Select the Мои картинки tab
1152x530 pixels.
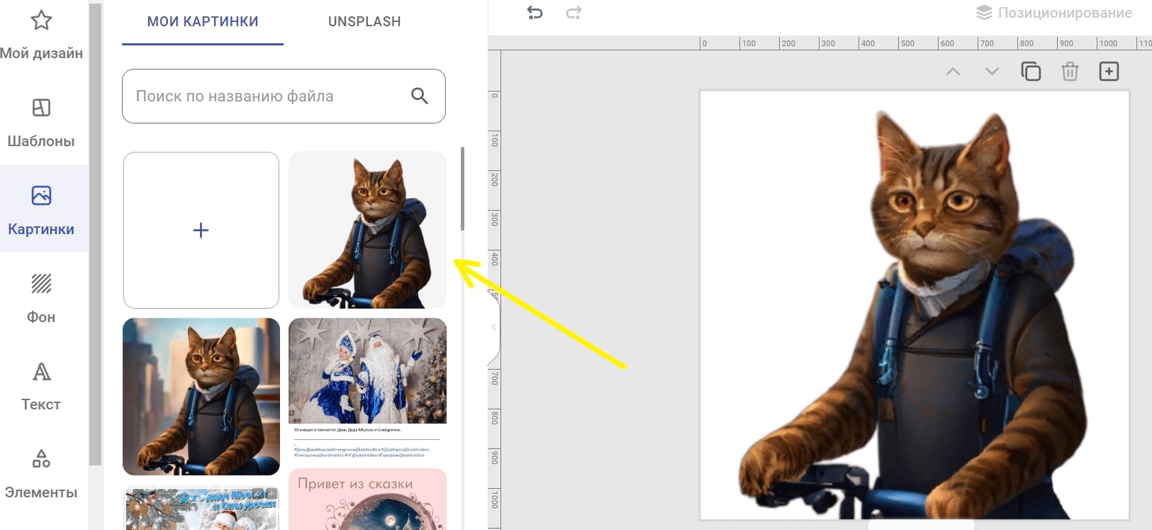(x=203, y=22)
